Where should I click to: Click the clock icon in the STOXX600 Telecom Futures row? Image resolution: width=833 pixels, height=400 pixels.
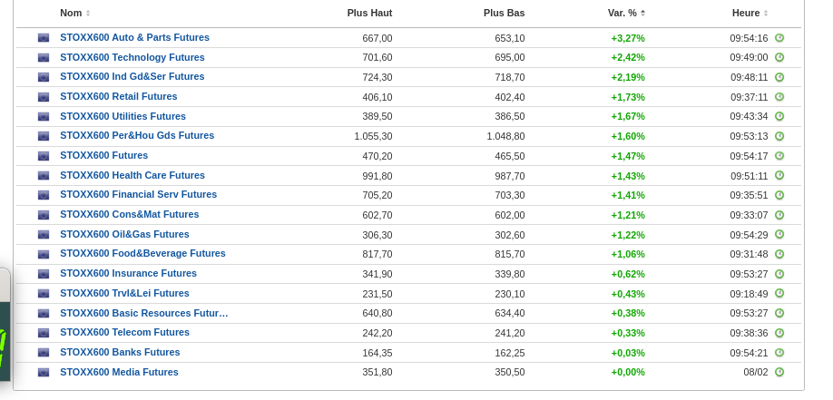[779, 333]
